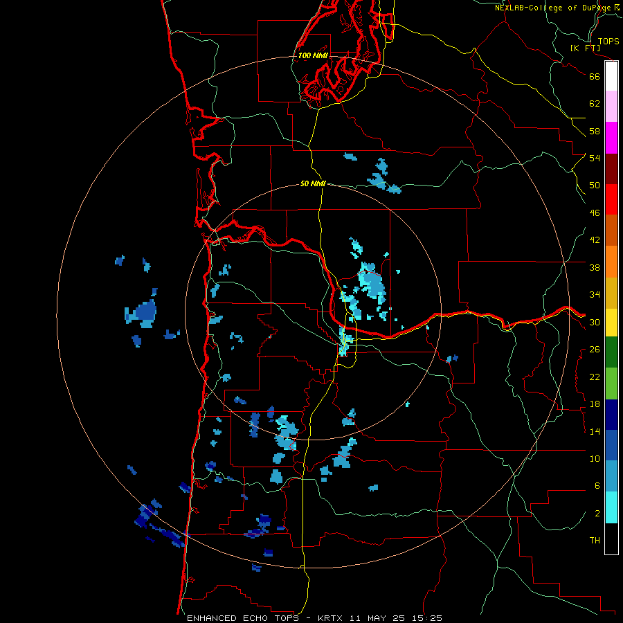The height and width of the screenshot is (623, 623).
Task: Click the "15:25" timestamp
Action: 426,618
